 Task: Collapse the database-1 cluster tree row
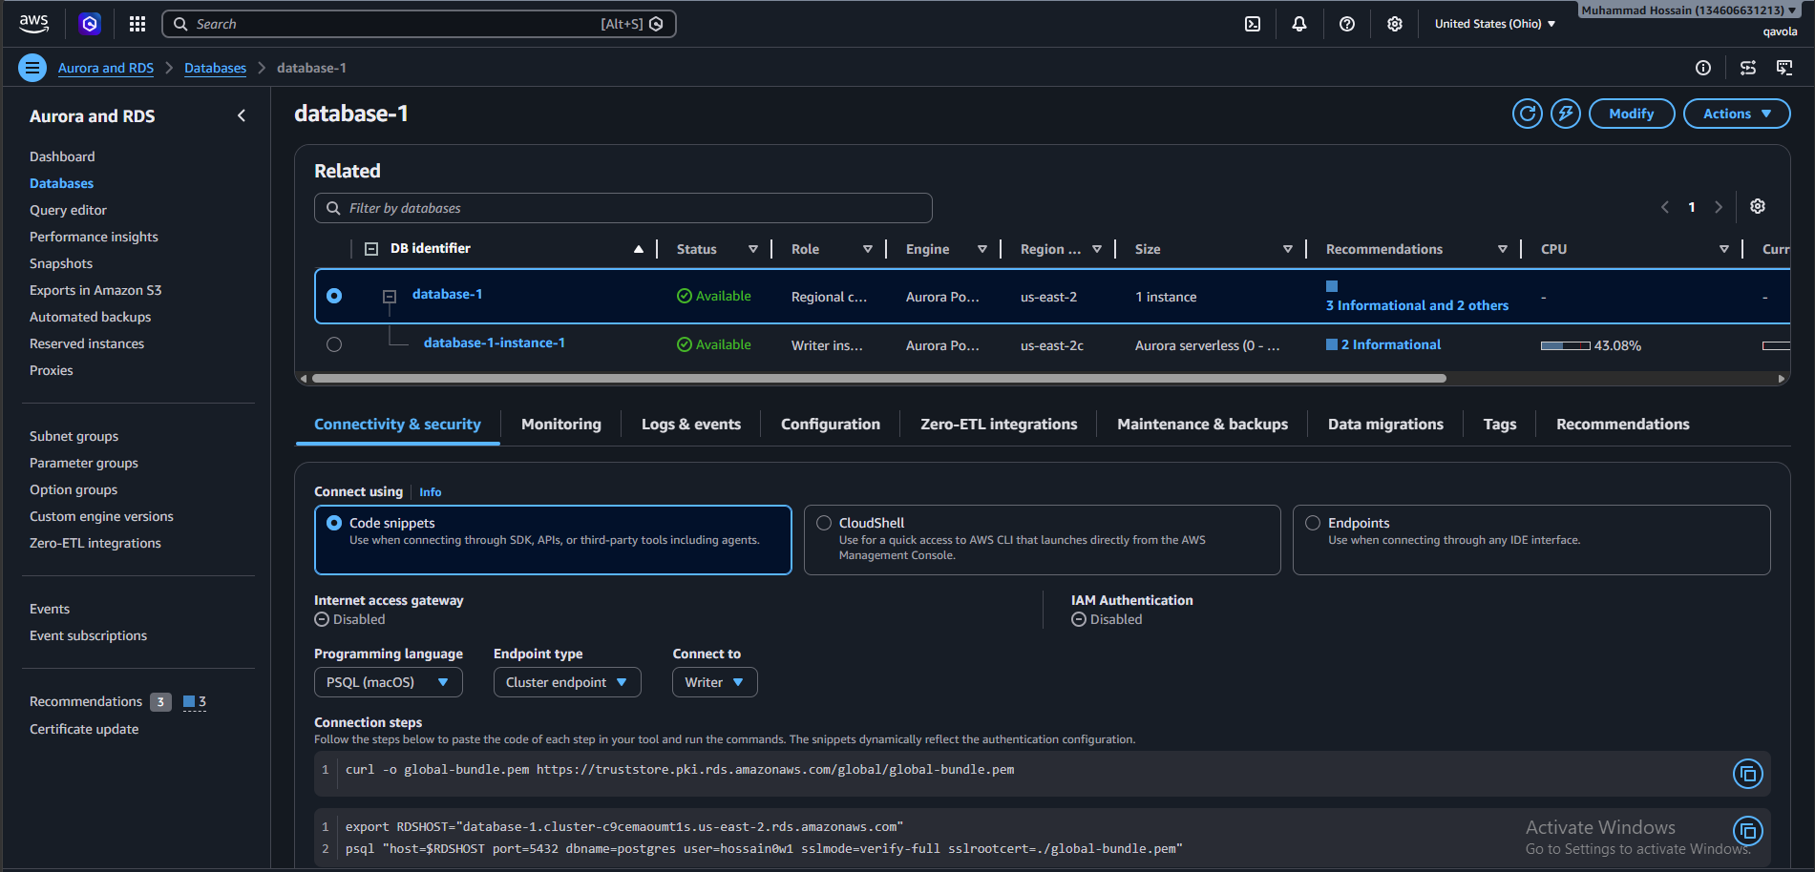click(390, 297)
